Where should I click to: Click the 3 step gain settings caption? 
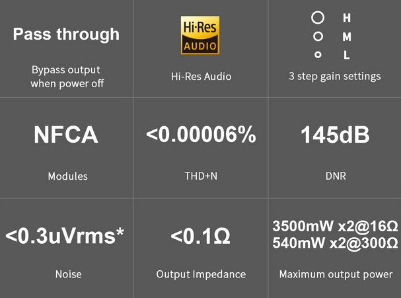335,77
